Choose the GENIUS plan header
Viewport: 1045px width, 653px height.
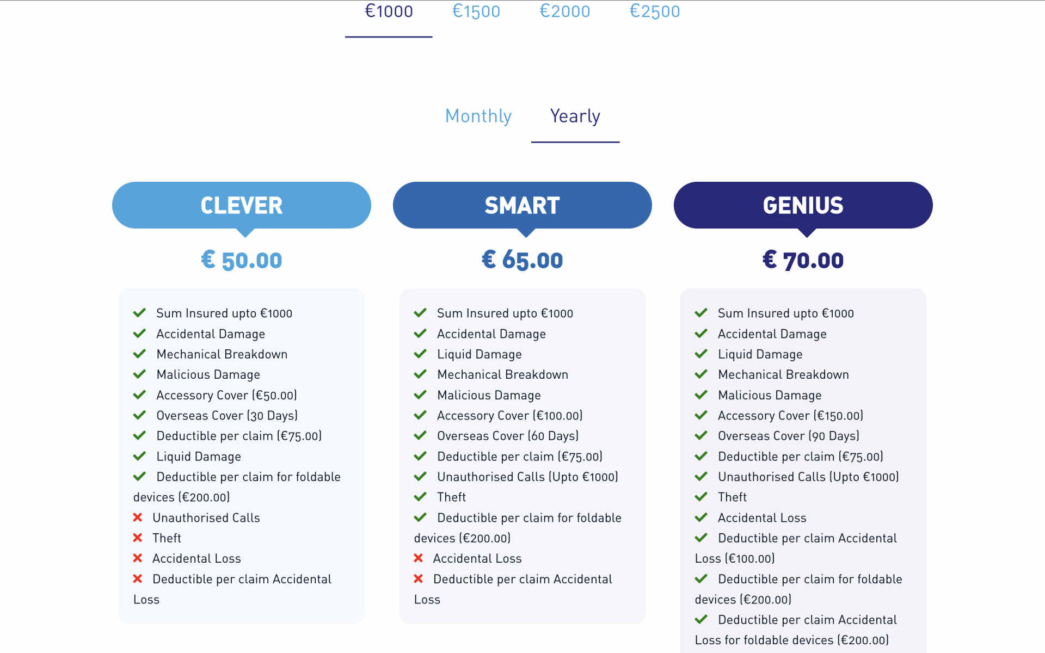(803, 205)
